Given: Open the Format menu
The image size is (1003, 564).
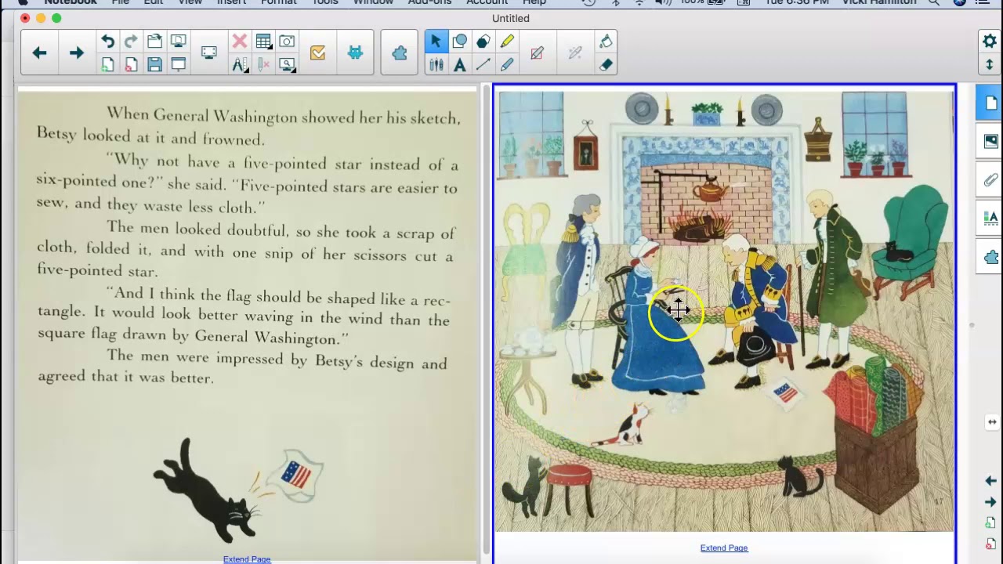Looking at the screenshot, I should click(278, 2).
